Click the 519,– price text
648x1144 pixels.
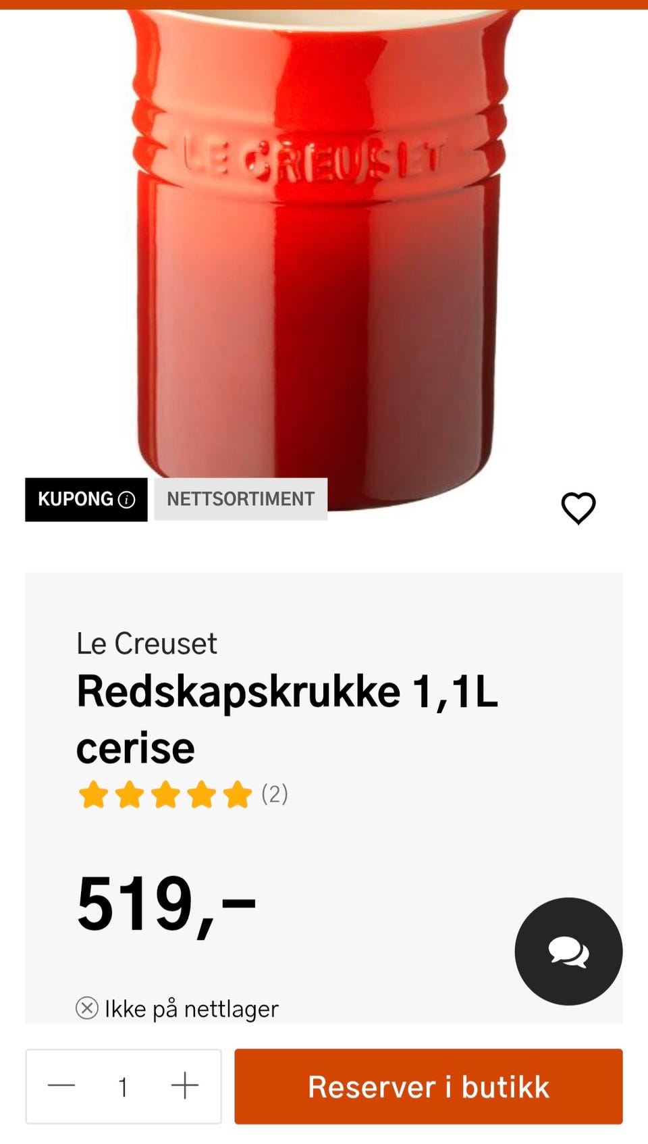pos(166,904)
